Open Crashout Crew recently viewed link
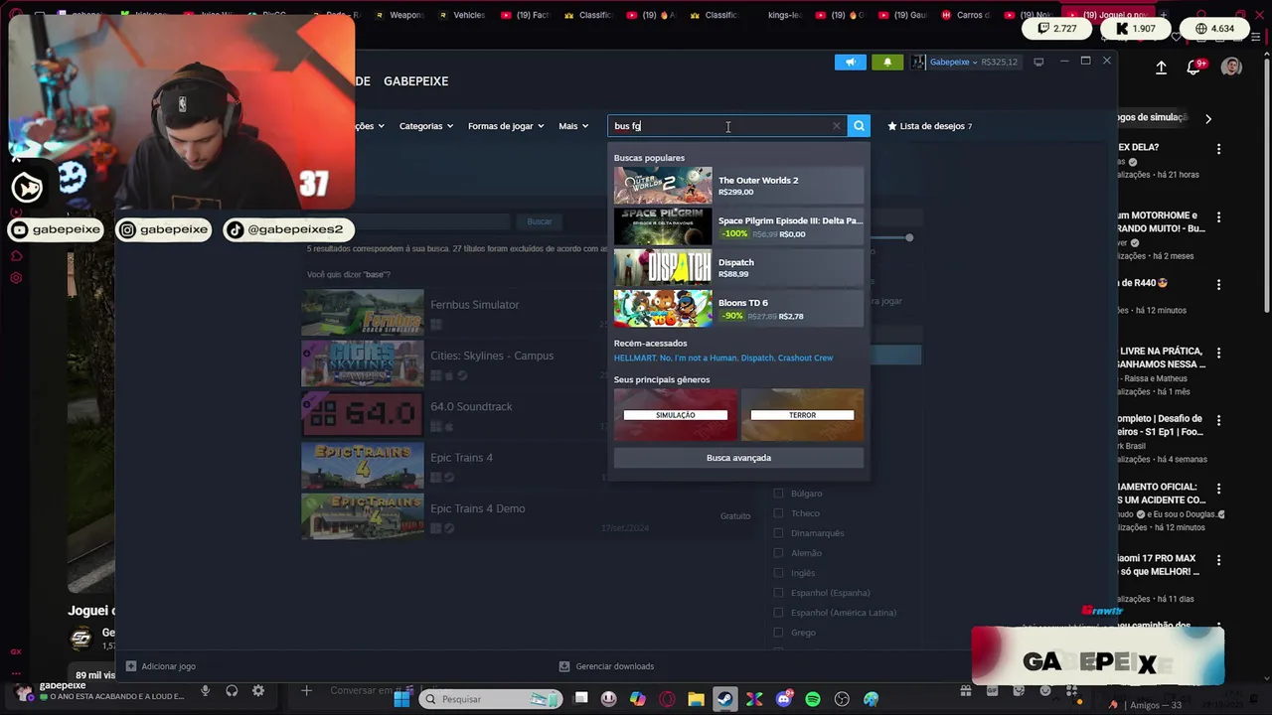Image resolution: width=1272 pixels, height=715 pixels. click(805, 357)
